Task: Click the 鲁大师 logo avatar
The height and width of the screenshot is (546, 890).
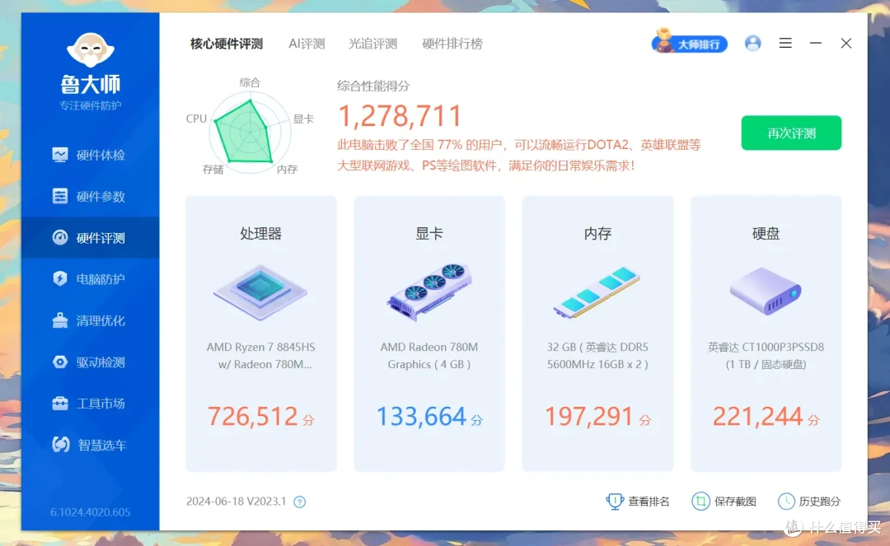Action: tap(91, 50)
